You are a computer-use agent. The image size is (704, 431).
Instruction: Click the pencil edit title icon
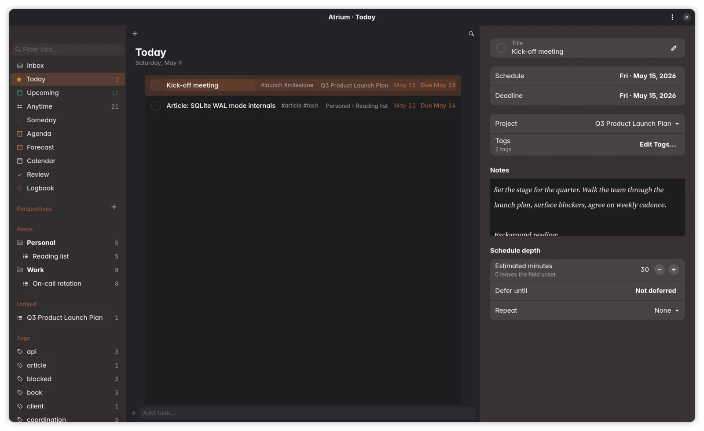[674, 48]
